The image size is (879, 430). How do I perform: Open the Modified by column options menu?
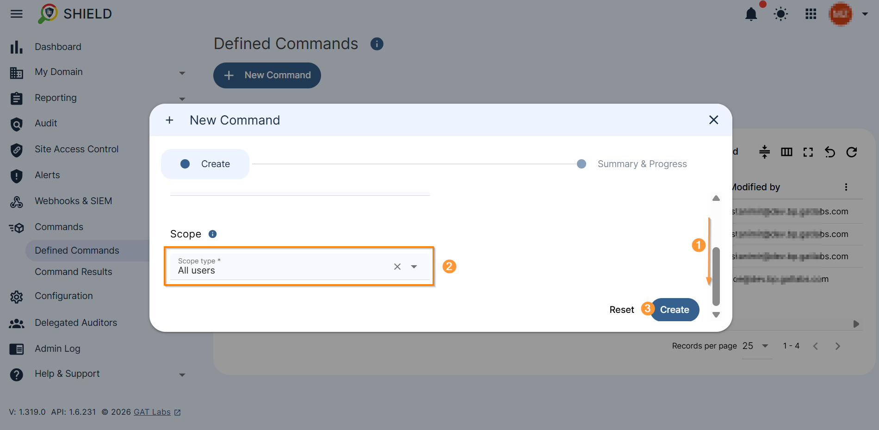click(846, 187)
